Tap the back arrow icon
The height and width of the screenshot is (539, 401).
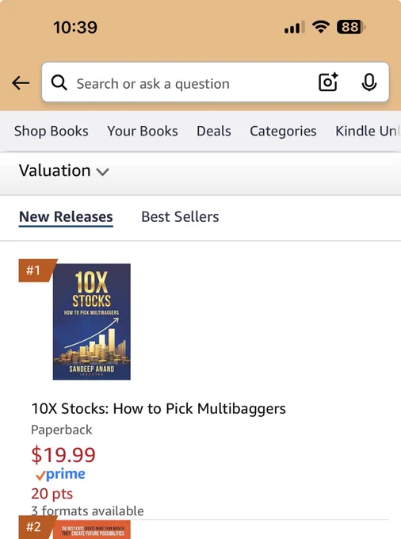[21, 83]
